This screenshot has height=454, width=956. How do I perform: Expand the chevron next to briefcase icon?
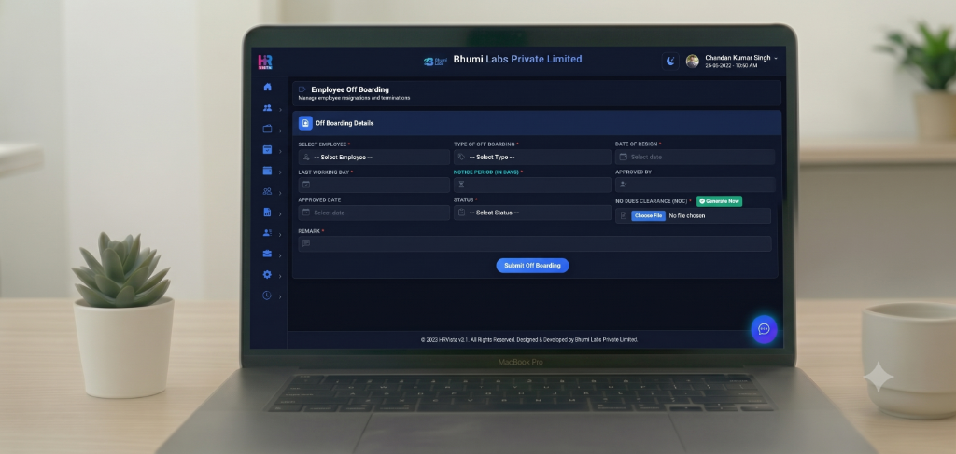(x=280, y=255)
